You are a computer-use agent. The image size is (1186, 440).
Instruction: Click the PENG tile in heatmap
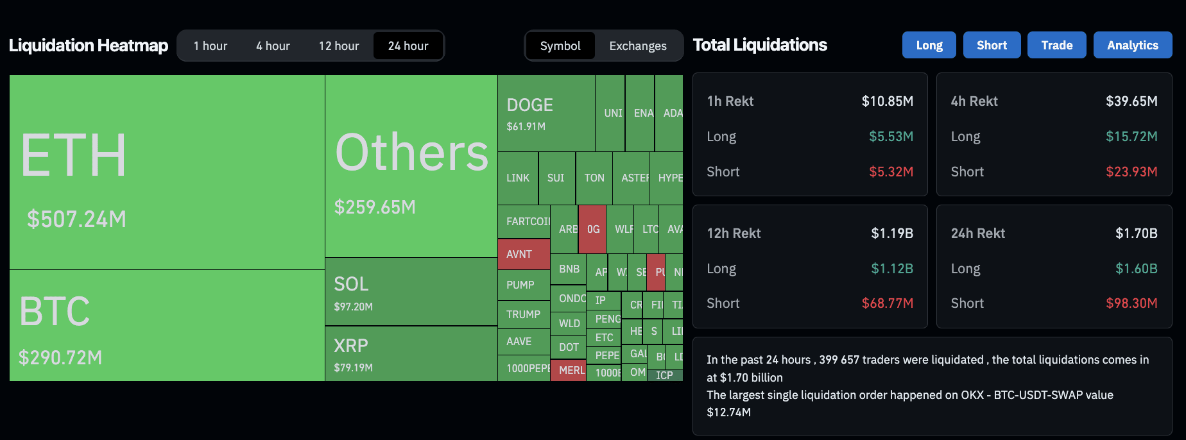(604, 319)
